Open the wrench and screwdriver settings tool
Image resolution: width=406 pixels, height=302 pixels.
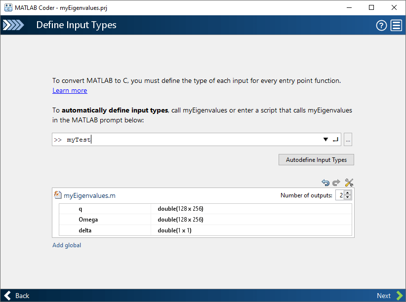[x=349, y=183]
